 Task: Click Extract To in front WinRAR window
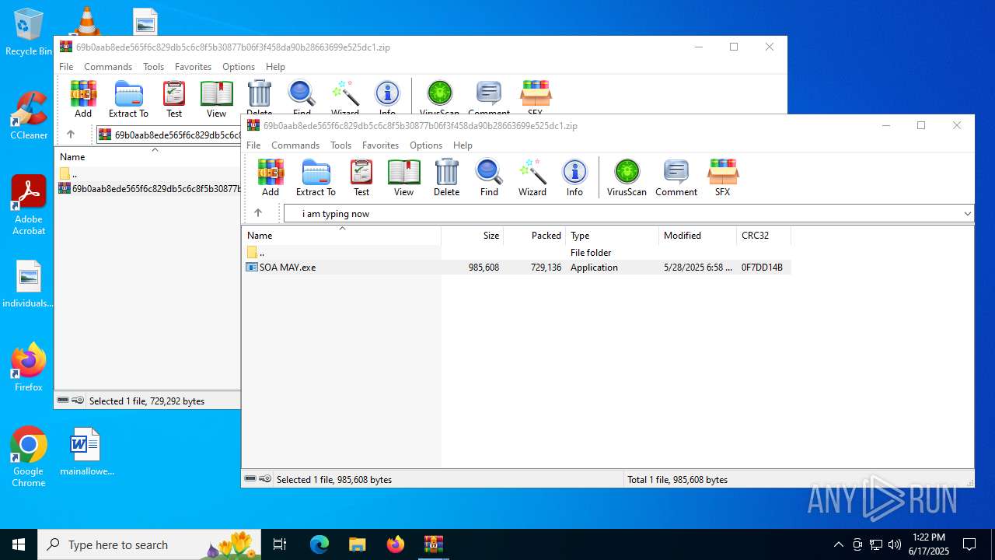pyautogui.click(x=316, y=177)
